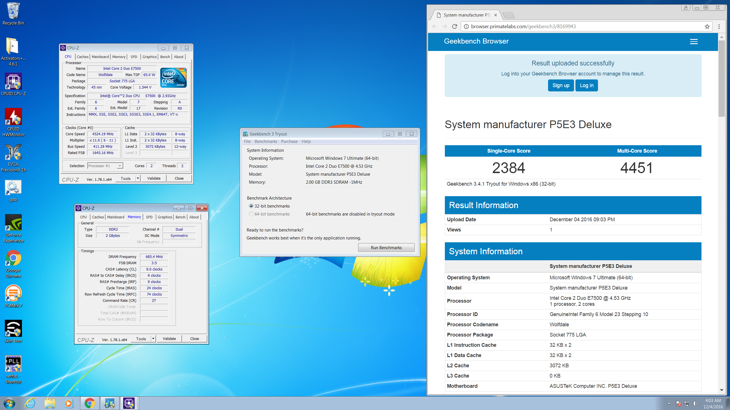Open the Geekbench Browser hamburger menu

click(694, 42)
